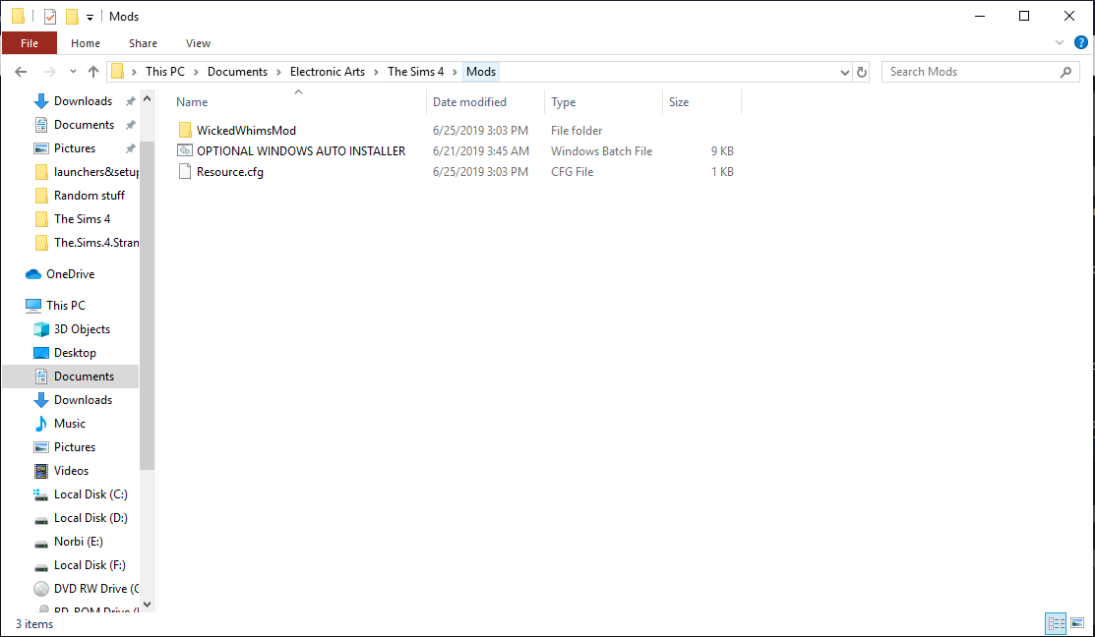Open the View ribbon tab
Viewport: 1095px width, 637px height.
198,43
